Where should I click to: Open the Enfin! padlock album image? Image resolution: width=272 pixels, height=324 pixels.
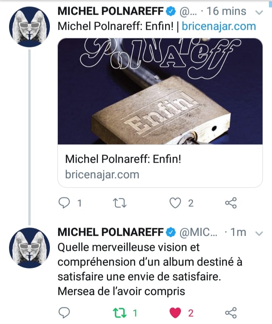tap(160, 91)
